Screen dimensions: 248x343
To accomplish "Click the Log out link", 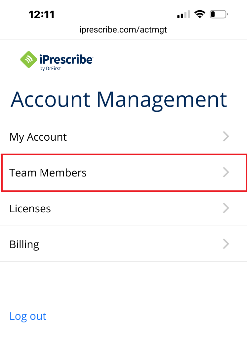I will 28,316.
